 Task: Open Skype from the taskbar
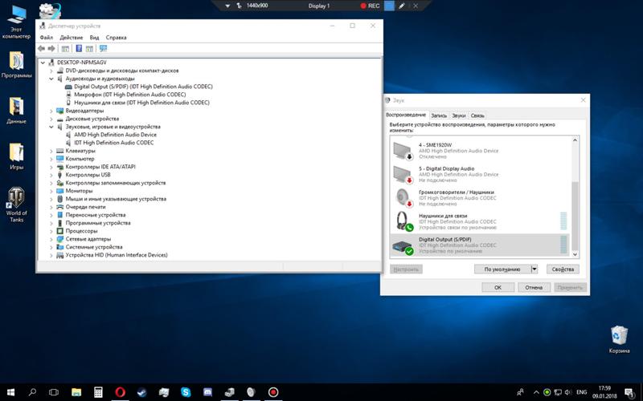[x=186, y=392]
